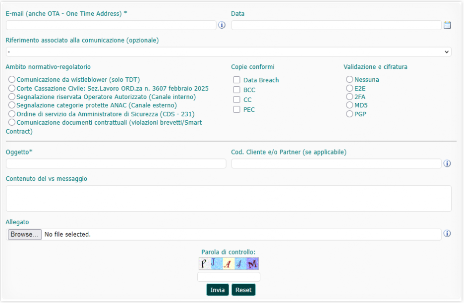This screenshot has height=303, width=464.
Task: Select Comunicazione da wistleblower radio option
Action: pyautogui.click(x=12, y=80)
